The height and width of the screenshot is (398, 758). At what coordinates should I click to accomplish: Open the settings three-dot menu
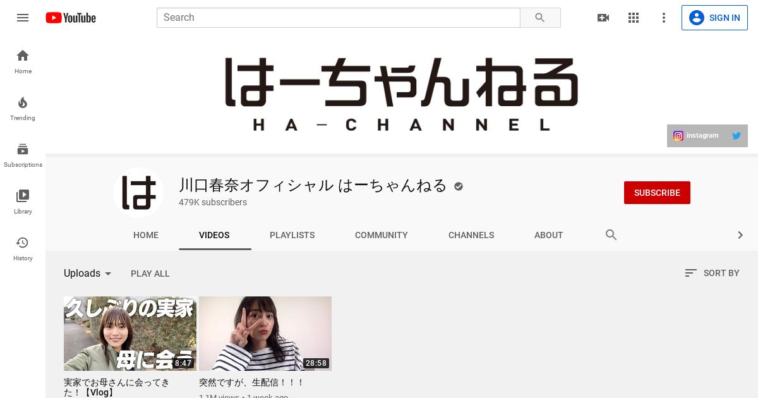tap(664, 18)
